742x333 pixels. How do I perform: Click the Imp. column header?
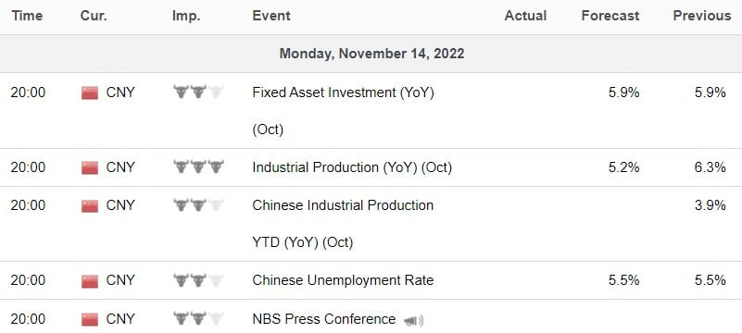tap(186, 16)
